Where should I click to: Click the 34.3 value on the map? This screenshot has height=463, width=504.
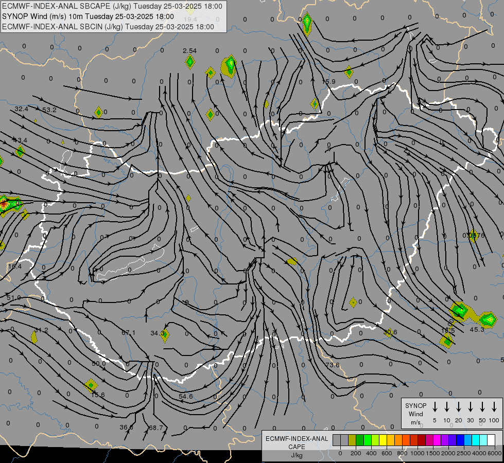coord(158,333)
